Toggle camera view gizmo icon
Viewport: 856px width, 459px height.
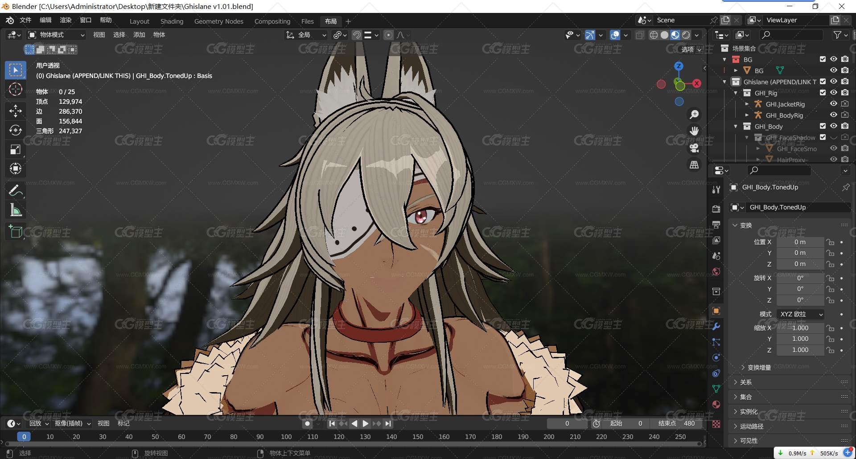coord(694,148)
